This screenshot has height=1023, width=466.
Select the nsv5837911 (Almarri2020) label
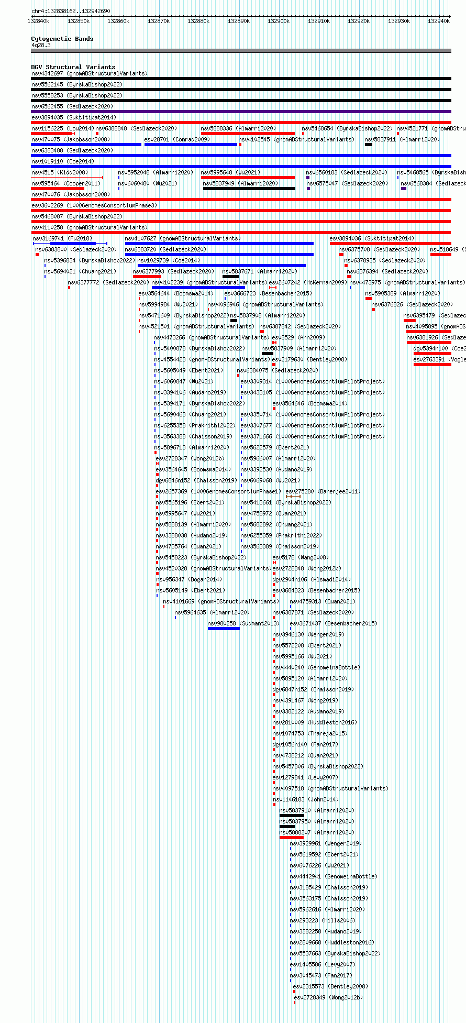click(402, 139)
